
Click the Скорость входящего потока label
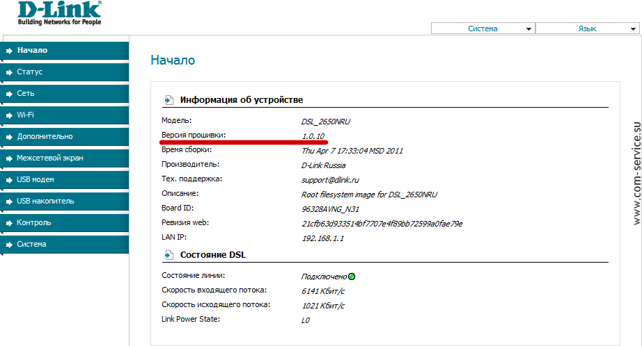(214, 290)
